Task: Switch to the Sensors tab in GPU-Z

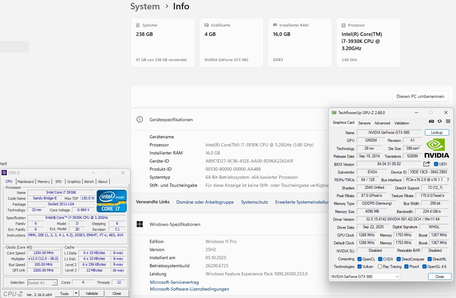Action: tap(364, 123)
